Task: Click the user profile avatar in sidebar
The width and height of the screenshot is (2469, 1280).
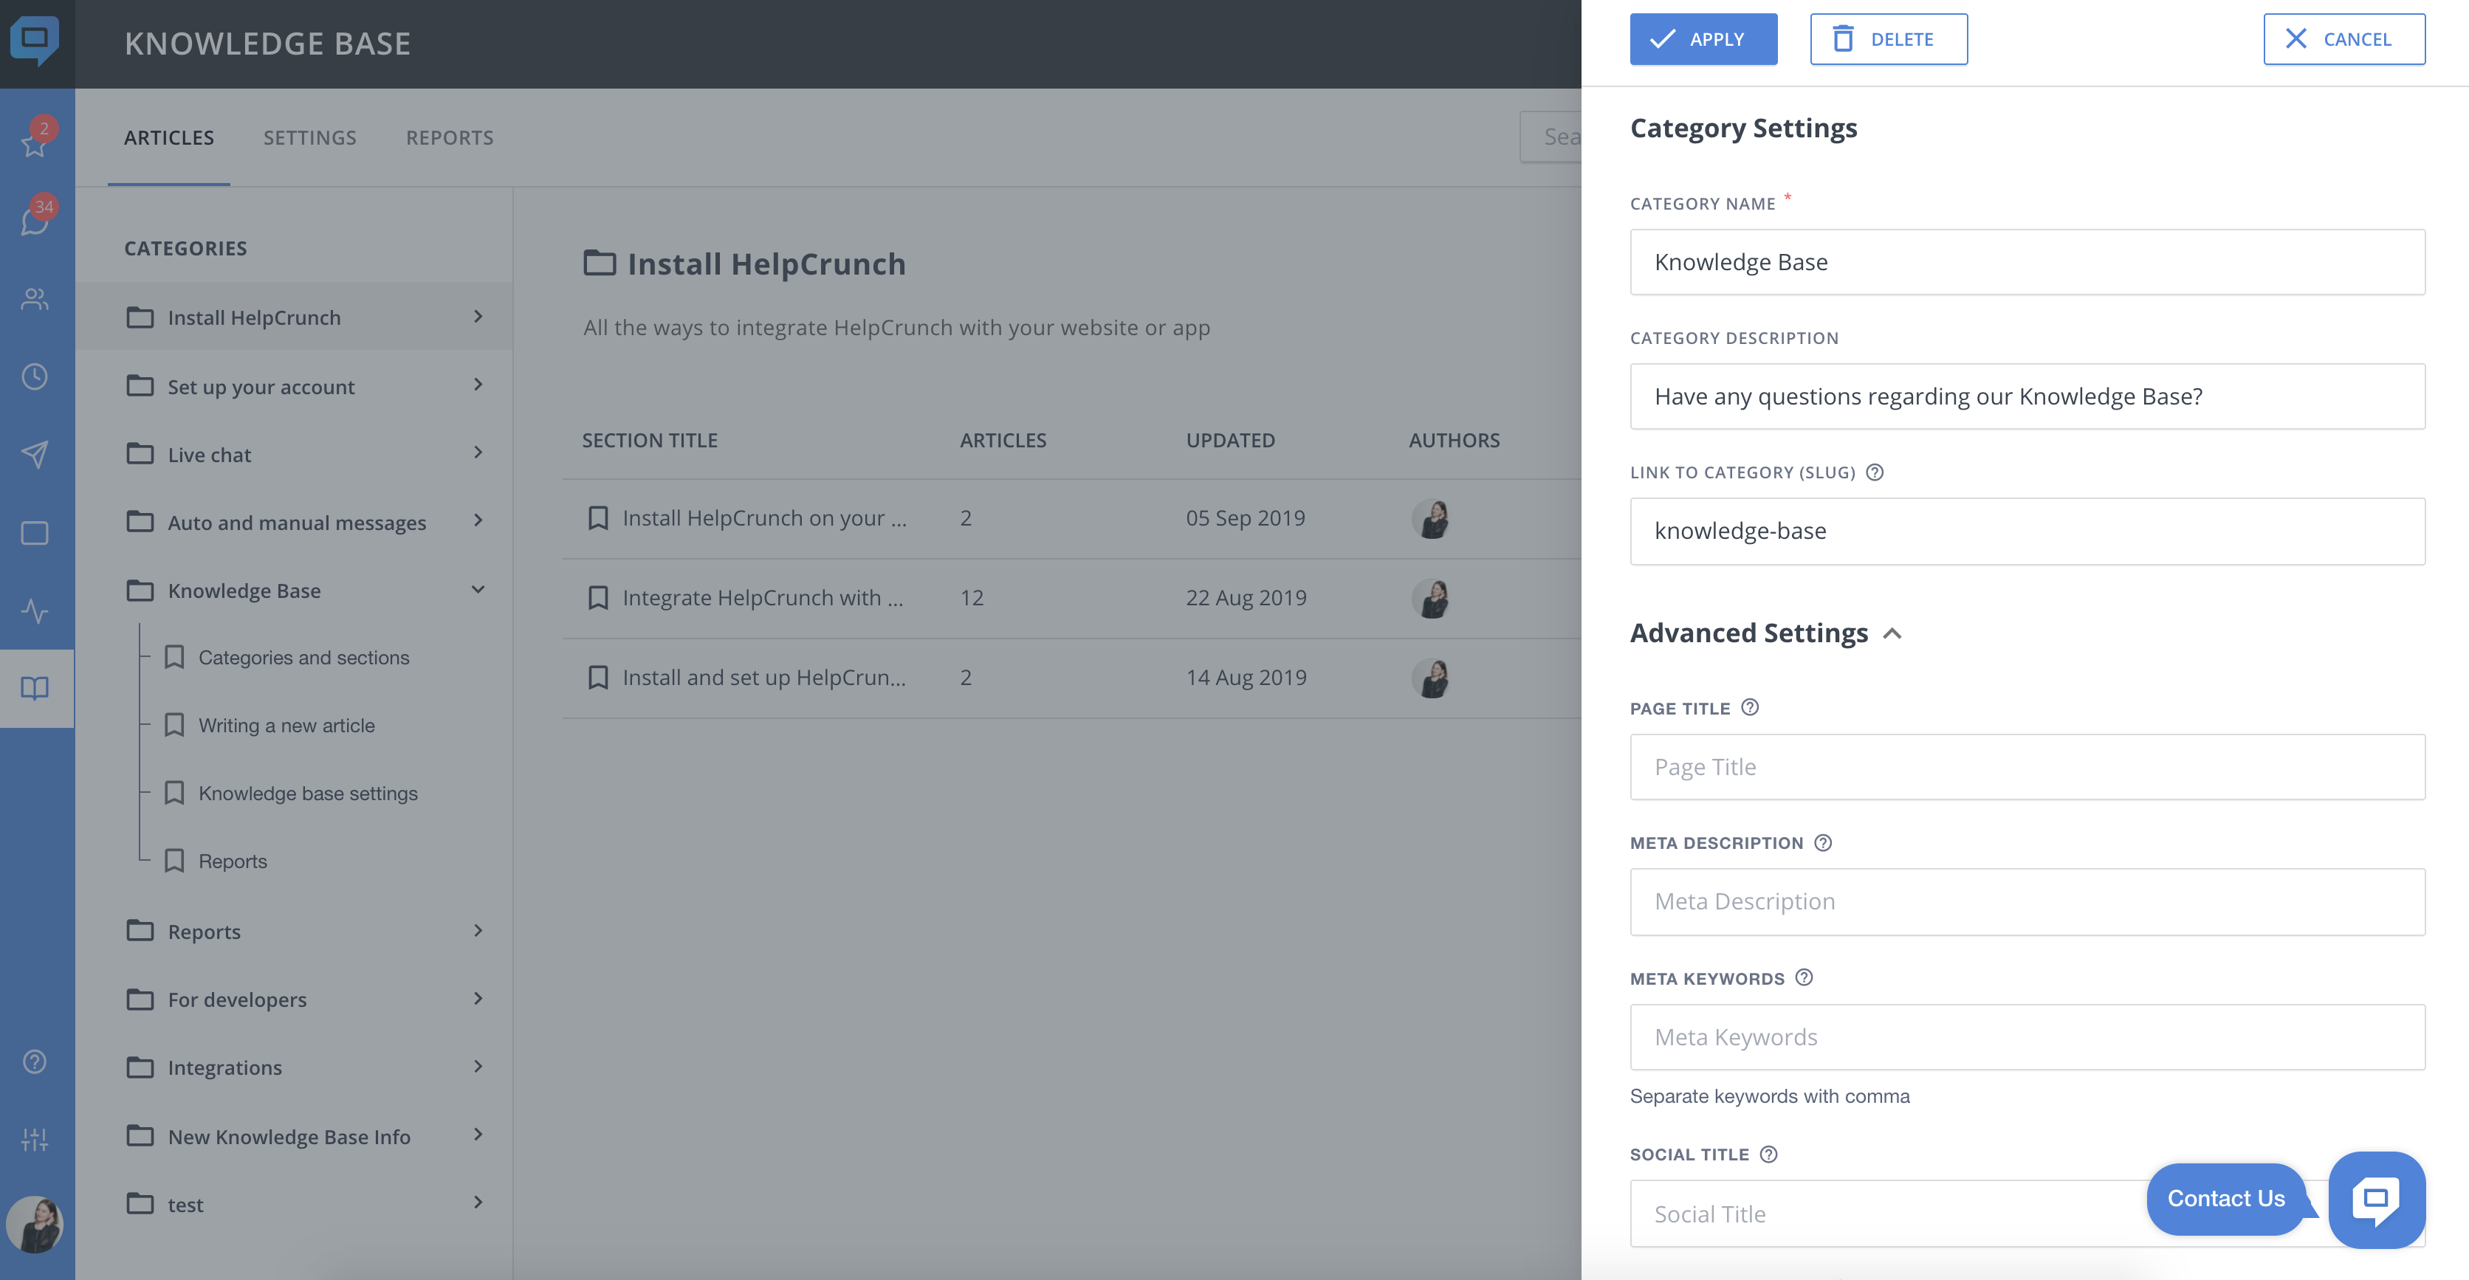Action: click(35, 1223)
